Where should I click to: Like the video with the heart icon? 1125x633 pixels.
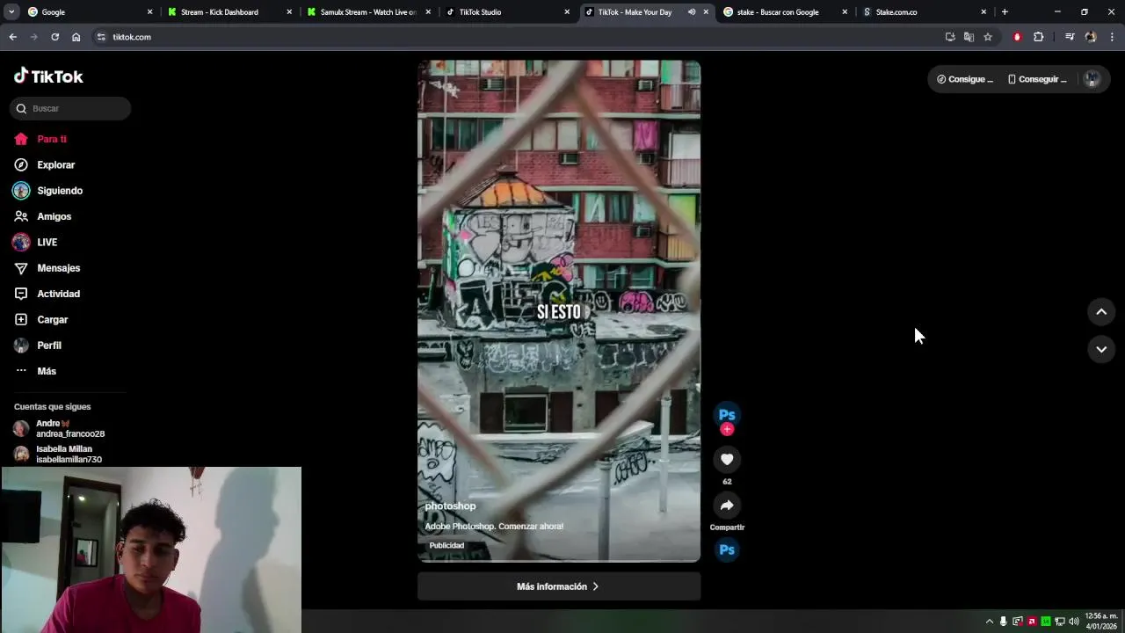[x=727, y=459]
